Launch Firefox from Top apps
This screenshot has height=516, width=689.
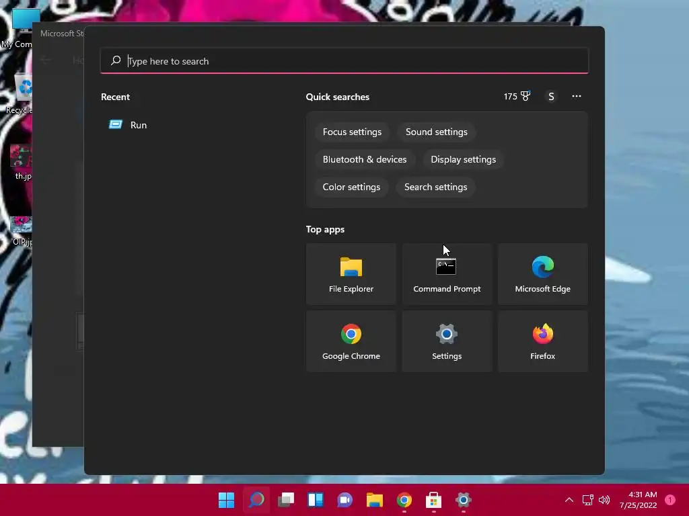pos(543,341)
